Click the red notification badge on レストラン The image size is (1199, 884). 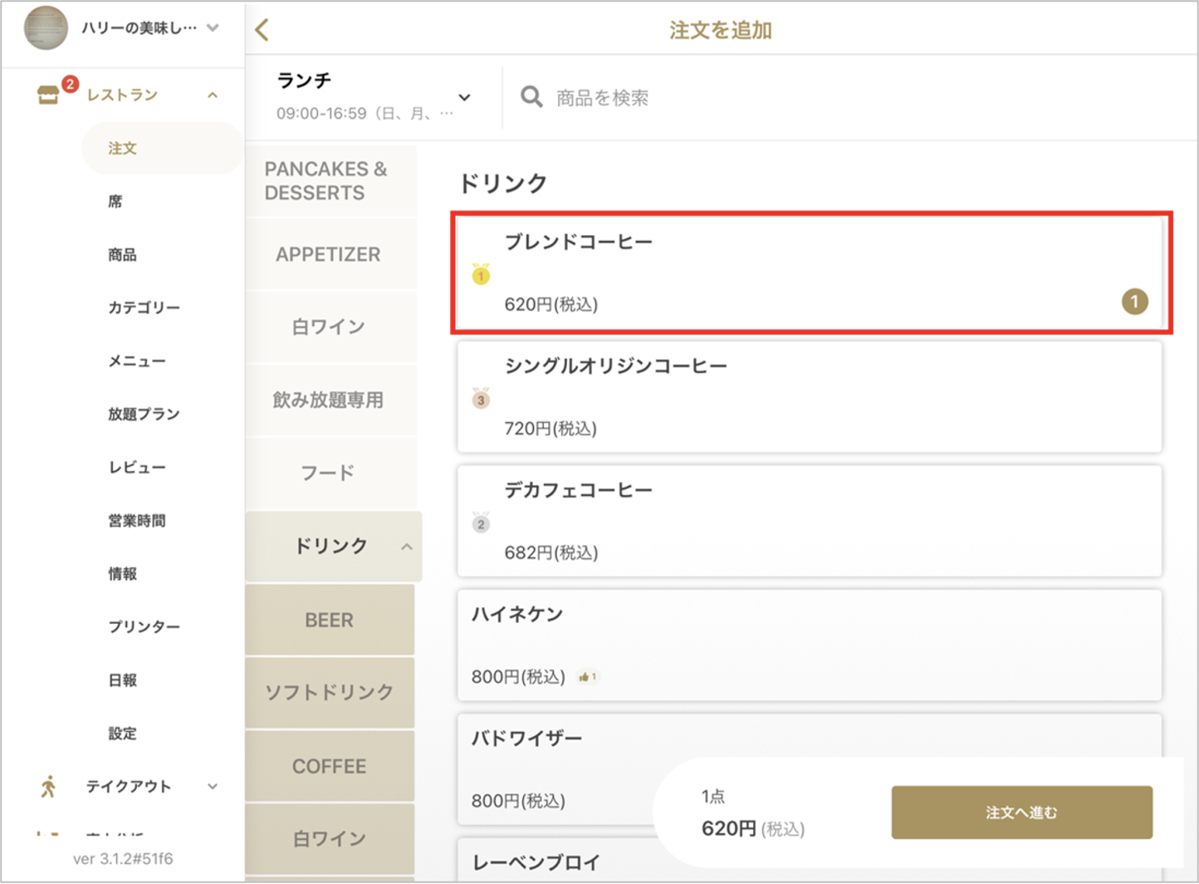(x=71, y=84)
